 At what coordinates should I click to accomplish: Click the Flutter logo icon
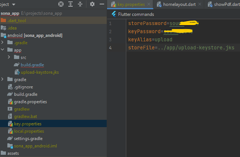(113, 14)
